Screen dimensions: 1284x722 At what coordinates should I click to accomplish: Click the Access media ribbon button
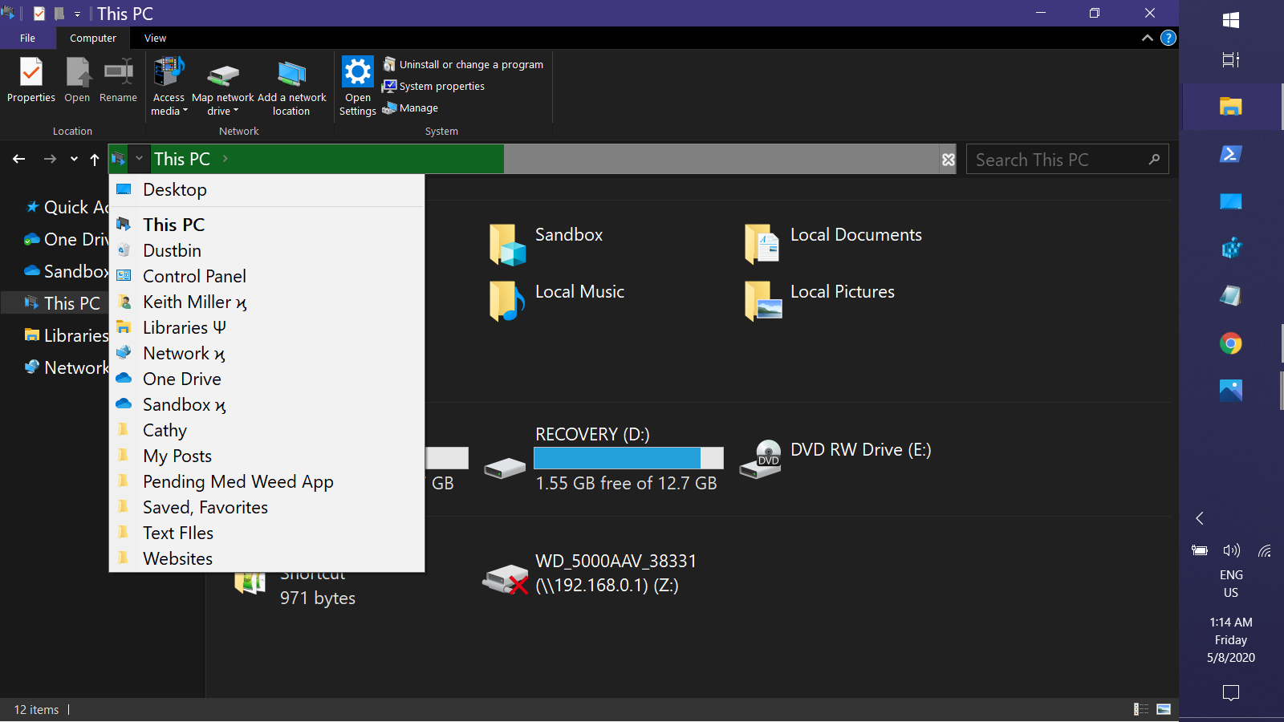tap(169, 86)
